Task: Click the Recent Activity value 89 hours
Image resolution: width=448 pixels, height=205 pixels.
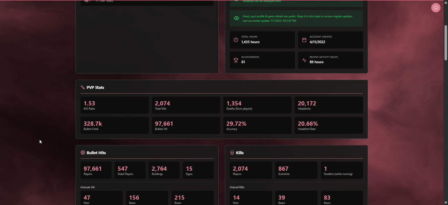Action: (317, 62)
